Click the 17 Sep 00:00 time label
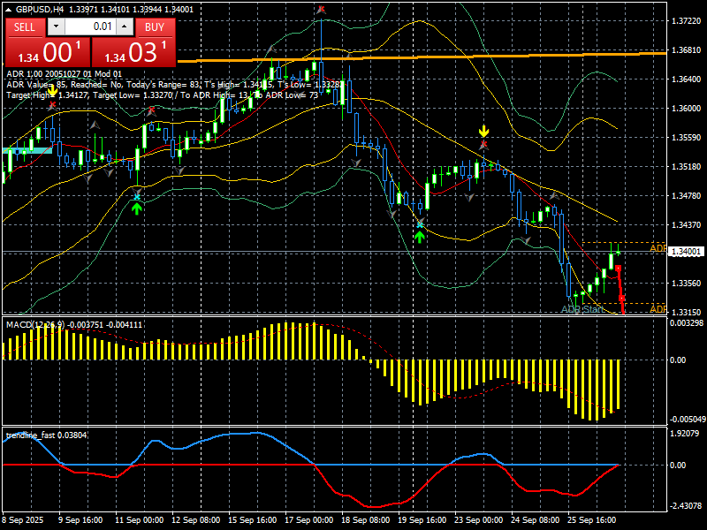 pyautogui.click(x=308, y=520)
